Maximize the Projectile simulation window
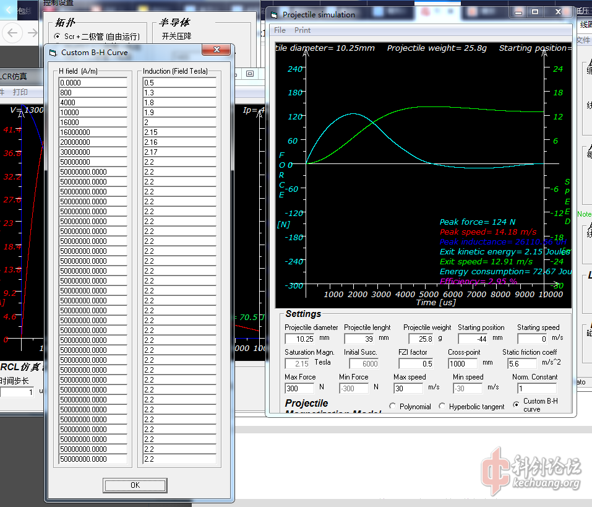This screenshot has width=592, height=507. pos(535,12)
